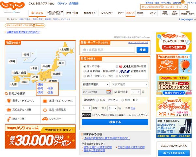Open the number of nights dropdown
This screenshot has height=157, width=196.
click(x=136, y=92)
